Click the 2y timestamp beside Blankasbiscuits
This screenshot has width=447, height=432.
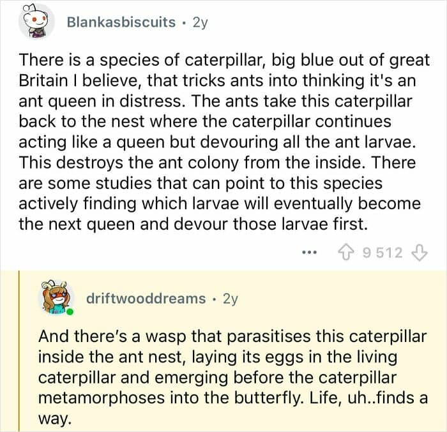coord(200,22)
